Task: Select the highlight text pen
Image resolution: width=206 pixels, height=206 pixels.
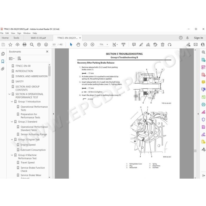Action: pyautogui.click(x=141, y=45)
